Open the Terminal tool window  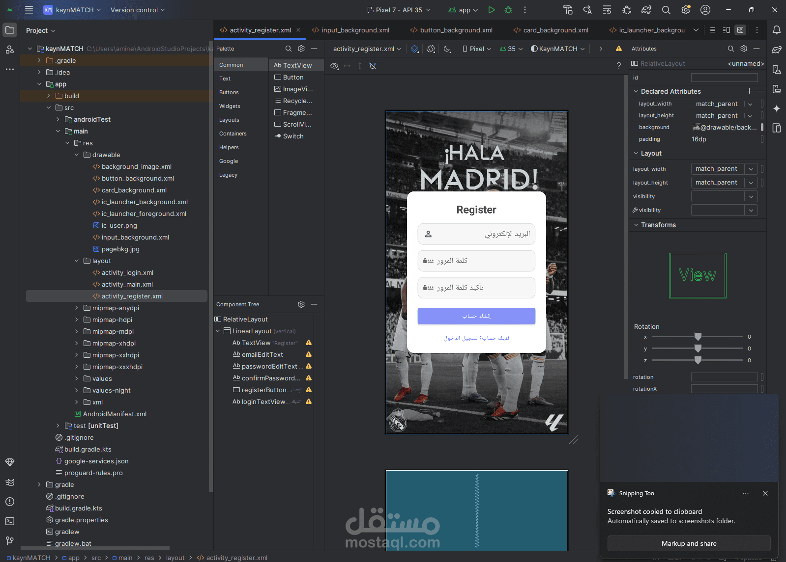pos(10,521)
